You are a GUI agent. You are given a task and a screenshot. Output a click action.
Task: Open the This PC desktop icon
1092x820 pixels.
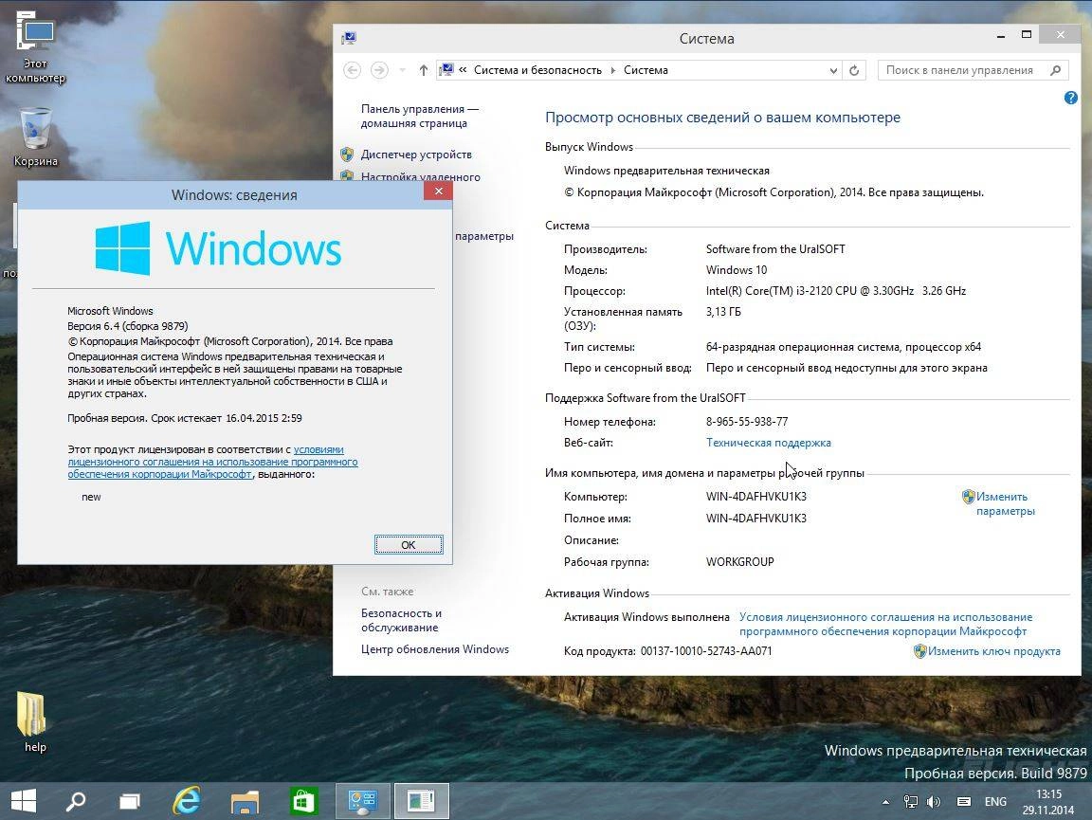(35, 46)
